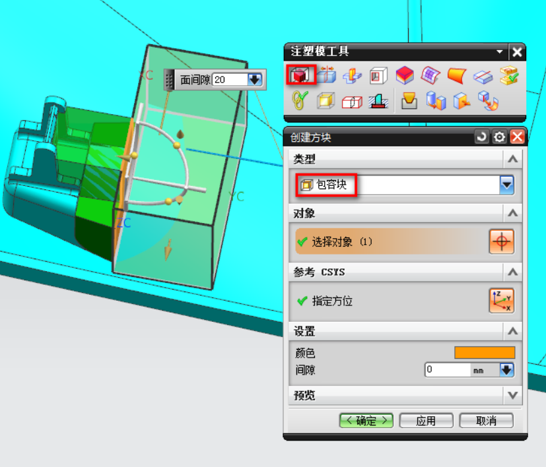Select the hatched cyan insert tool
The height and width of the screenshot is (467, 546).
tap(378, 101)
